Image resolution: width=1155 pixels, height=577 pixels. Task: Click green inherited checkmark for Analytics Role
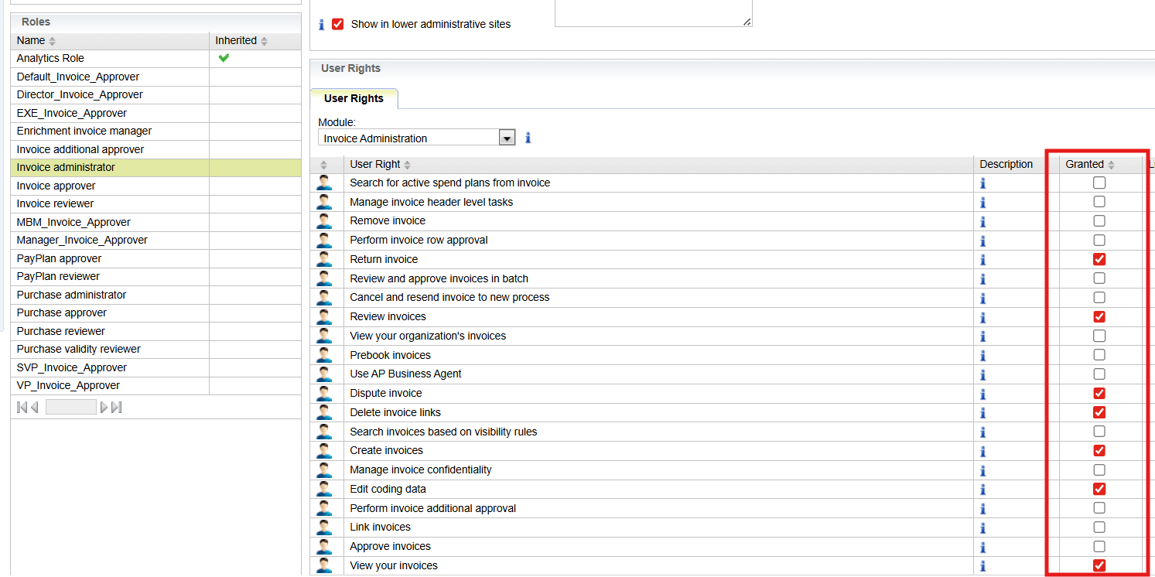(224, 58)
